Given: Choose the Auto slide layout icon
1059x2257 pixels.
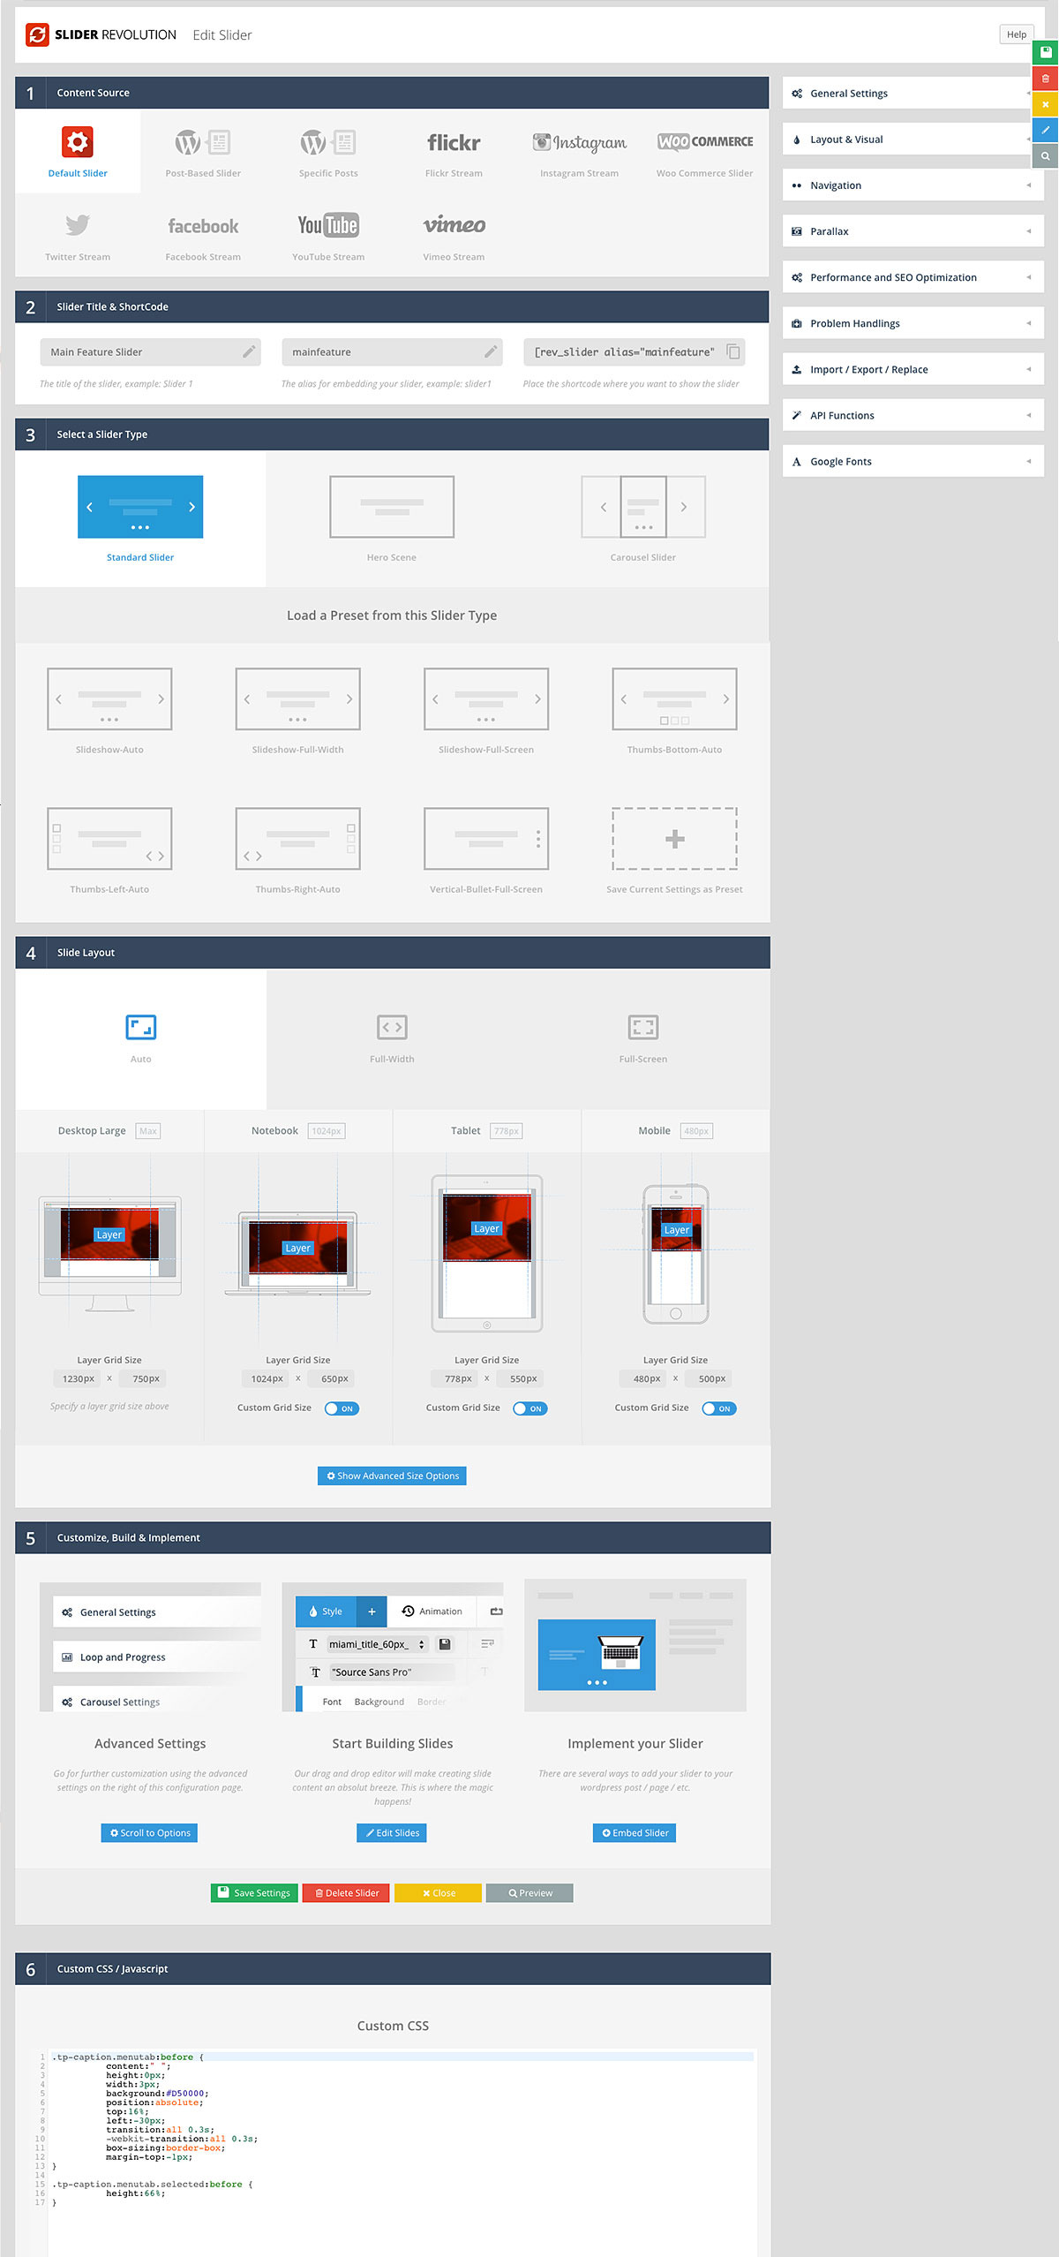Looking at the screenshot, I should coord(141,1027).
